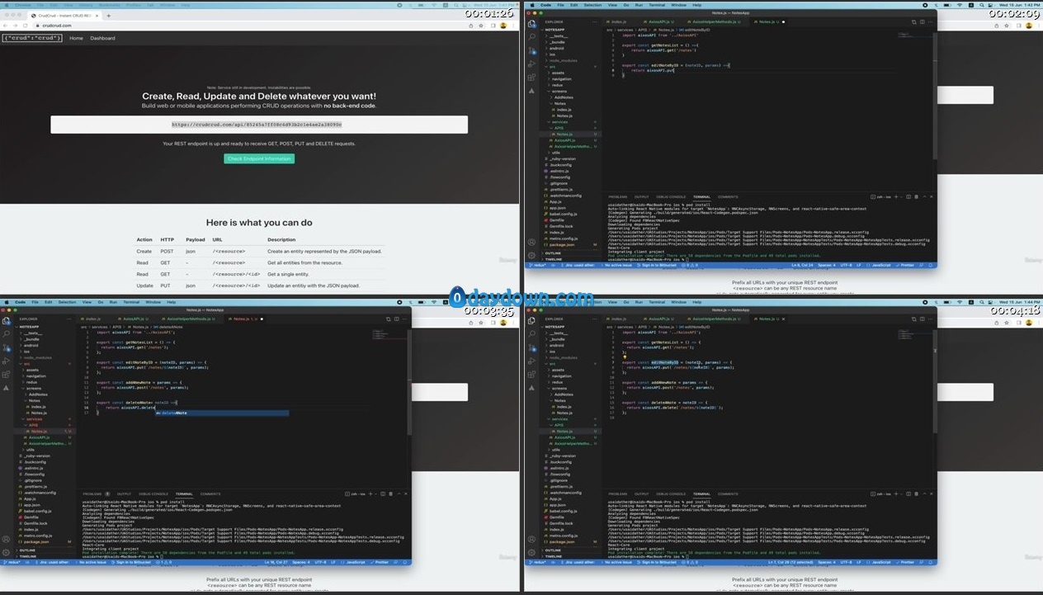This screenshot has width=1043, height=595.
Task: Click Split Editor icon in top-right VS Code frame
Action: [x=921, y=21]
